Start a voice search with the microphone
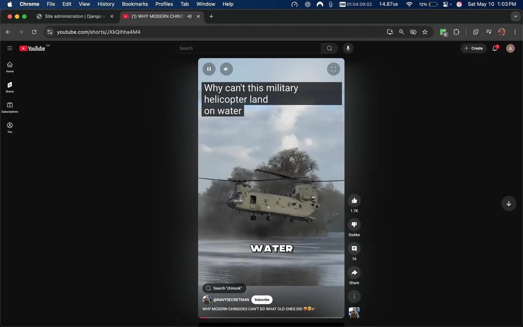The image size is (523, 327). point(348,48)
